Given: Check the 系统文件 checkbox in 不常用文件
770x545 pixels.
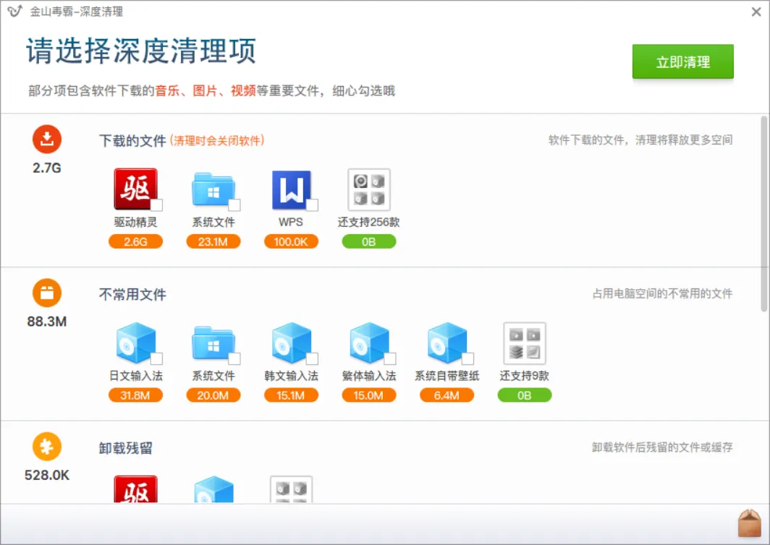Looking at the screenshot, I should pos(234,359).
